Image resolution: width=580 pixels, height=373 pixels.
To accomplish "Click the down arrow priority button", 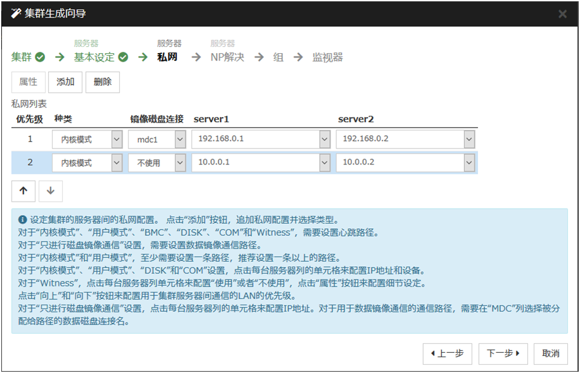I will [51, 191].
